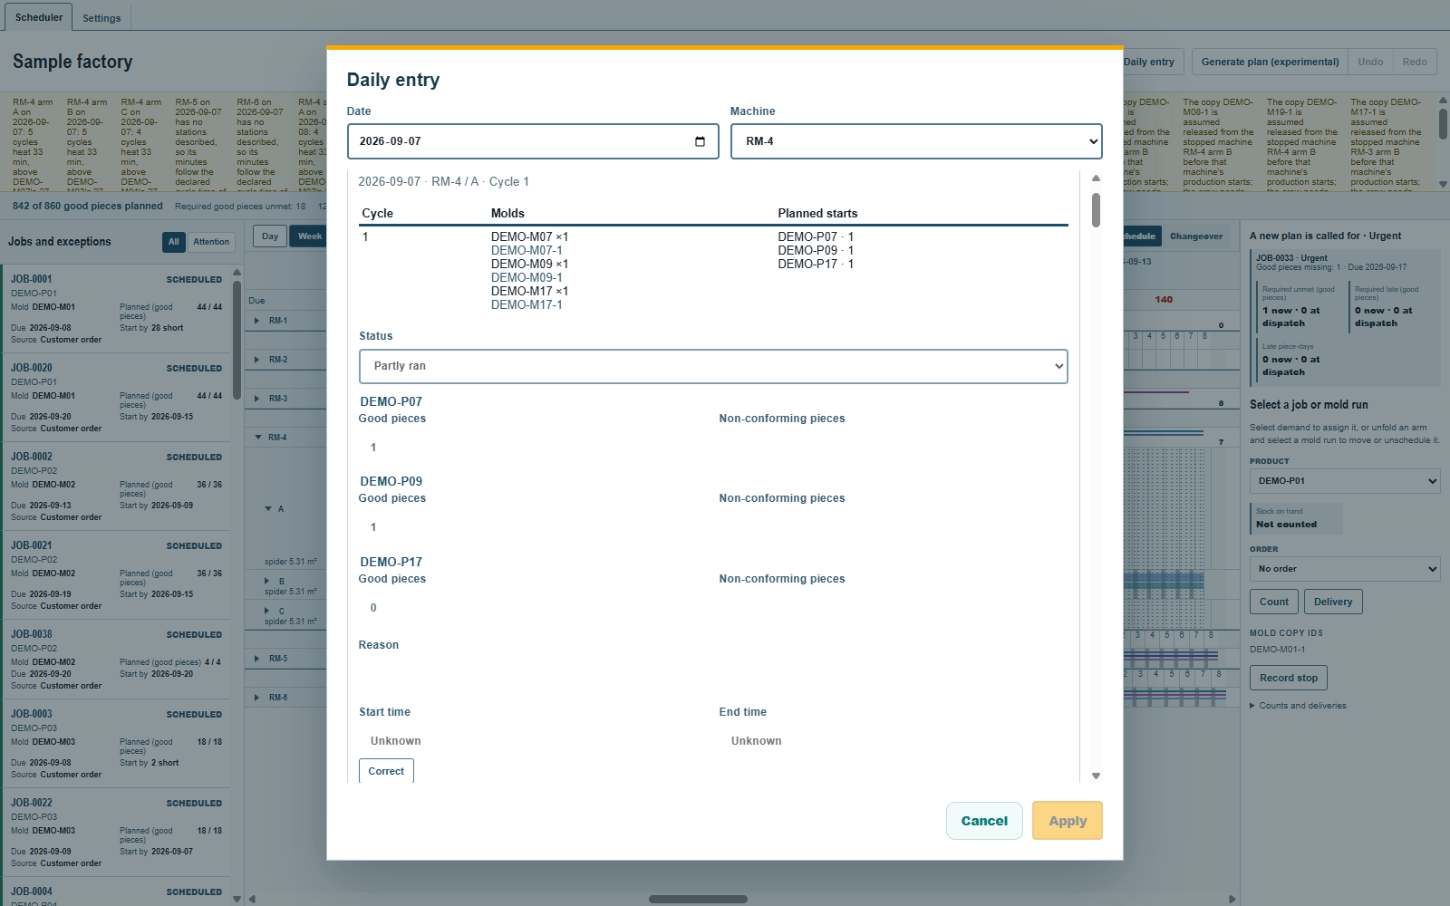Image resolution: width=1450 pixels, height=906 pixels.
Task: Collapse the RM-4 machine row
Action: [x=258, y=438]
